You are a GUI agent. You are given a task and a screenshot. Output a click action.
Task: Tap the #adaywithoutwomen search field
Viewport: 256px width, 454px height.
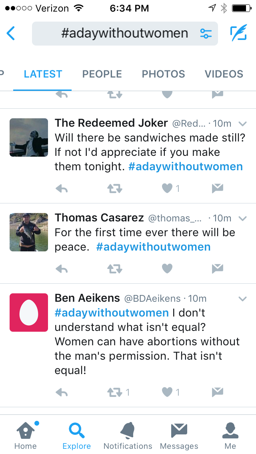click(124, 34)
